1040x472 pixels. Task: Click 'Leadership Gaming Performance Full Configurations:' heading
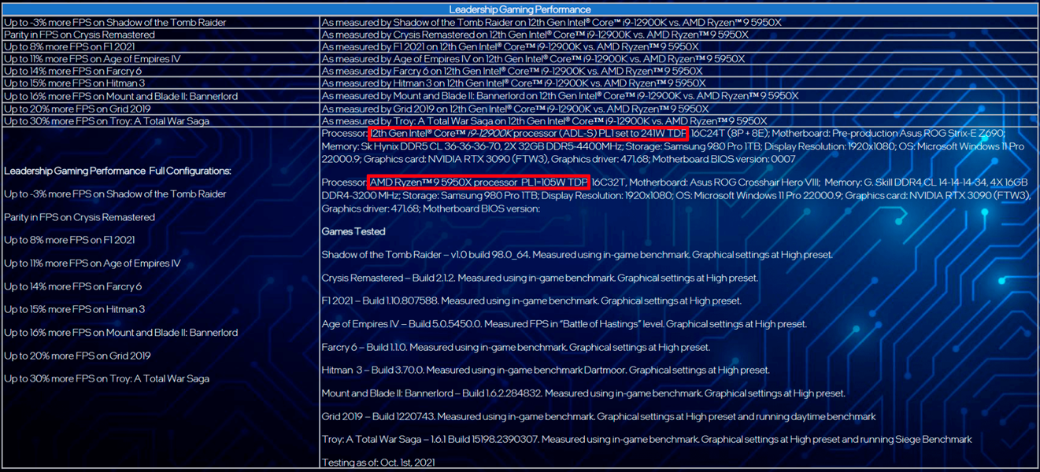pyautogui.click(x=118, y=171)
